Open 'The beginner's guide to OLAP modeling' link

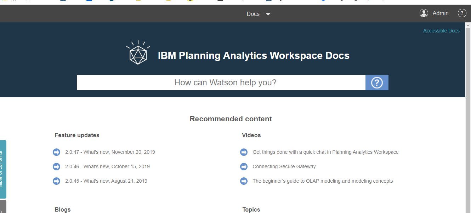tap(323, 181)
